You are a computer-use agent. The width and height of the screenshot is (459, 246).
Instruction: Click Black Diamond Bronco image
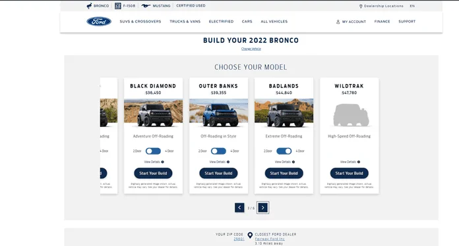click(153, 112)
